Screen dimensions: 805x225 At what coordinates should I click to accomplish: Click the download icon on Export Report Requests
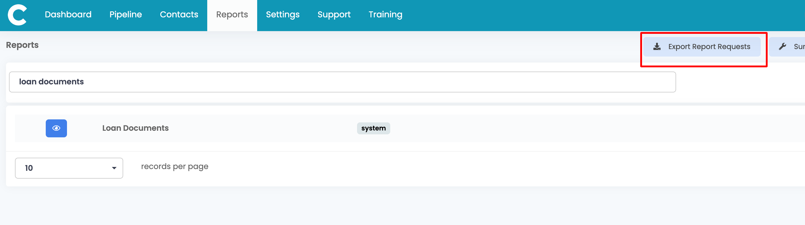click(657, 47)
